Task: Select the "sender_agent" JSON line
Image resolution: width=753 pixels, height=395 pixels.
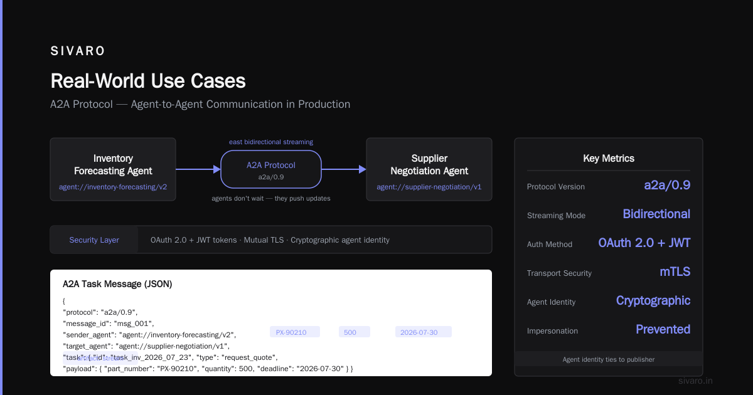Action: click(150, 334)
